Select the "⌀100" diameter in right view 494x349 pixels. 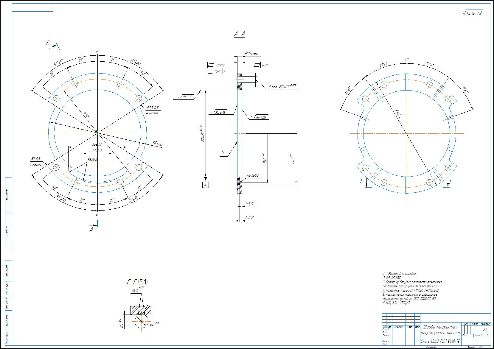399,114
